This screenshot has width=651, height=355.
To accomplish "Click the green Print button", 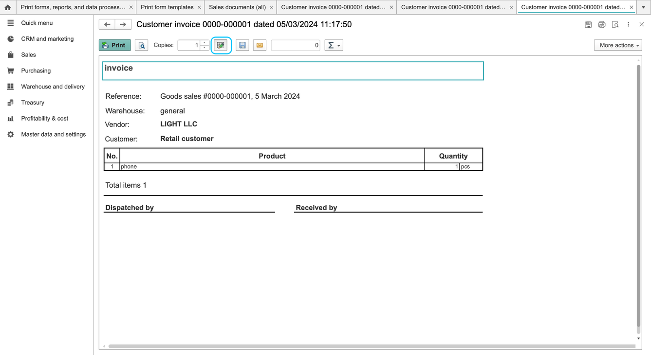I will point(115,45).
